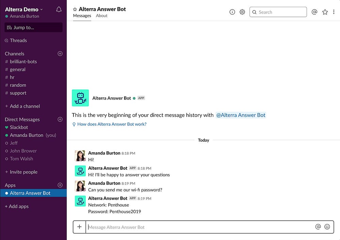The image size is (340, 240).
Task: Click the Today date divider label
Action: click(x=203, y=140)
